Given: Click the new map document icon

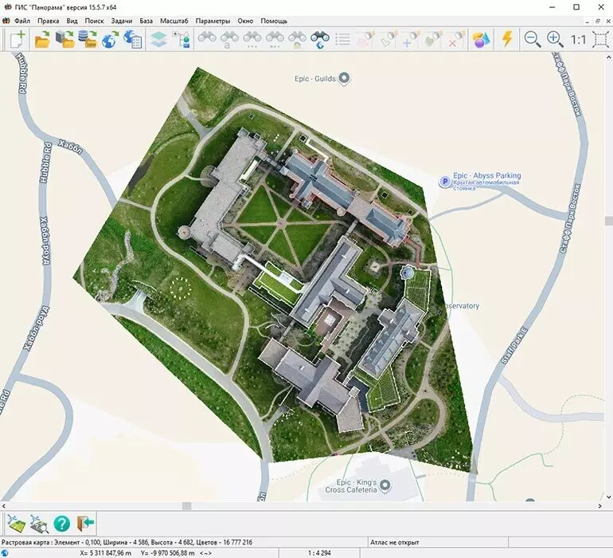Looking at the screenshot, I should (x=18, y=39).
